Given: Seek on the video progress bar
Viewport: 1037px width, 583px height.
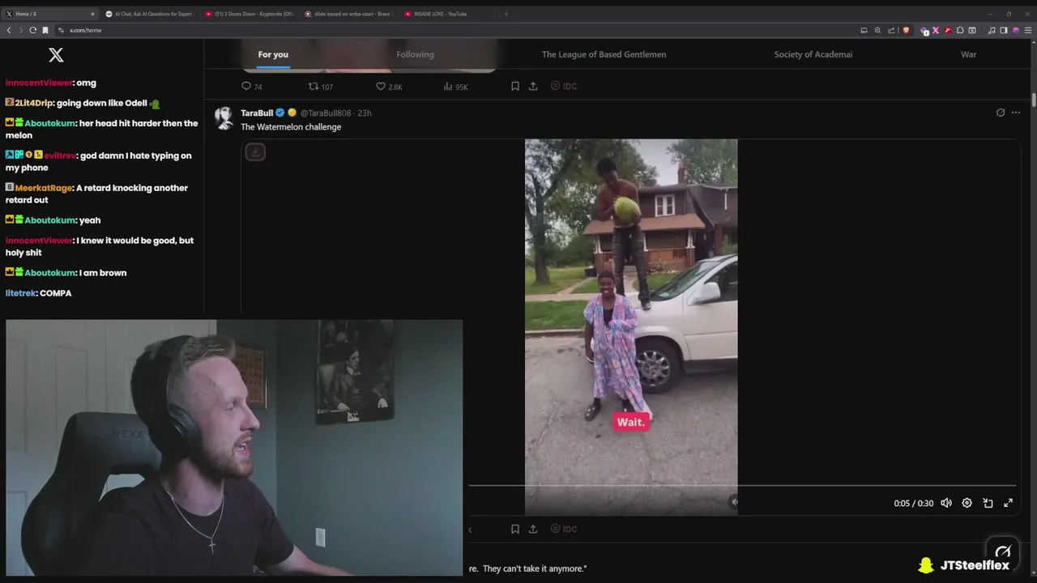Looking at the screenshot, I should click(742, 486).
